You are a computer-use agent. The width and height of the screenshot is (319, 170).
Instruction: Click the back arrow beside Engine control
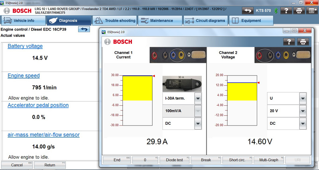tap(84, 29)
